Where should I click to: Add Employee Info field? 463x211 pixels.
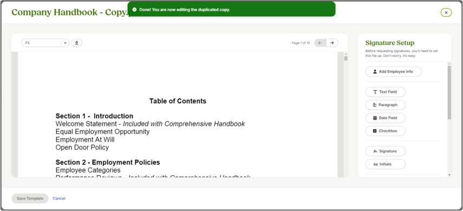point(393,72)
